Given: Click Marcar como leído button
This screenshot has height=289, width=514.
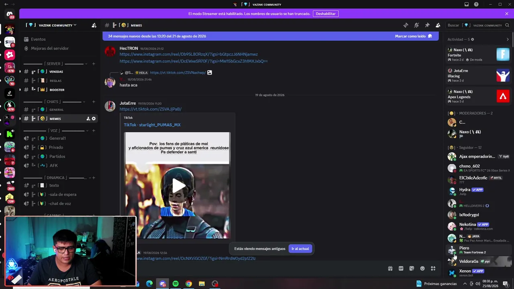Looking at the screenshot, I should tap(413, 36).
